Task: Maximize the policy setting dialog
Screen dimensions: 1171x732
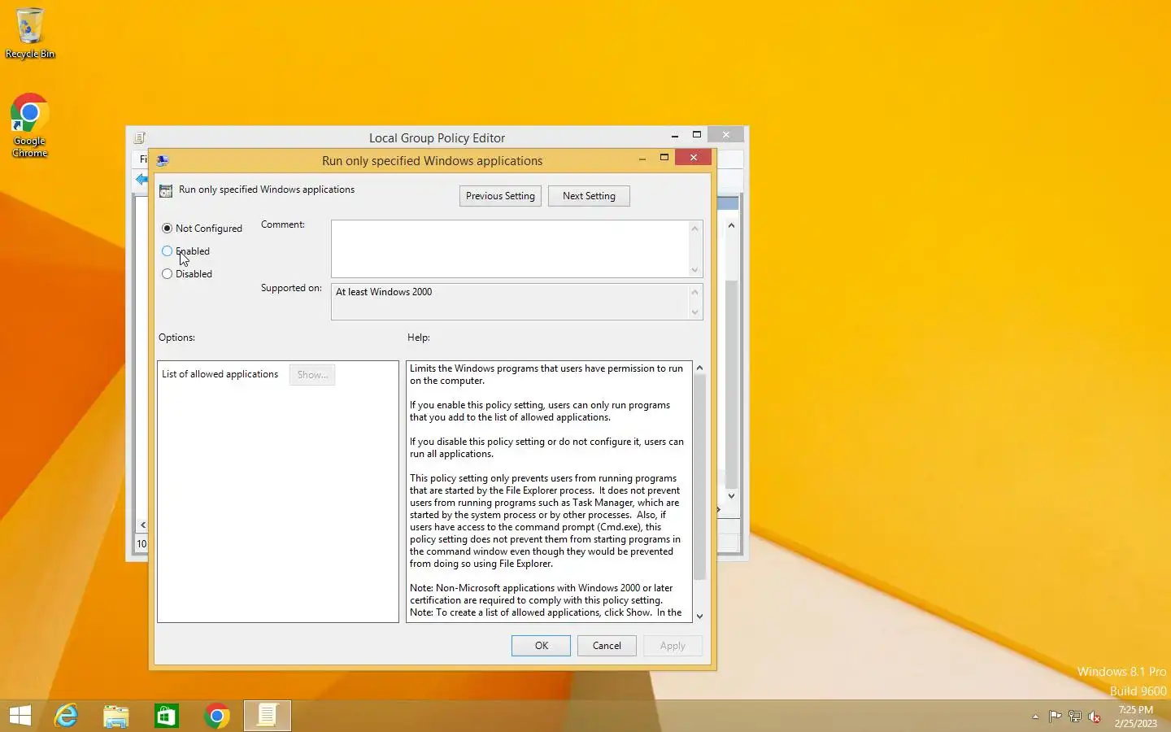Action: tap(664, 158)
